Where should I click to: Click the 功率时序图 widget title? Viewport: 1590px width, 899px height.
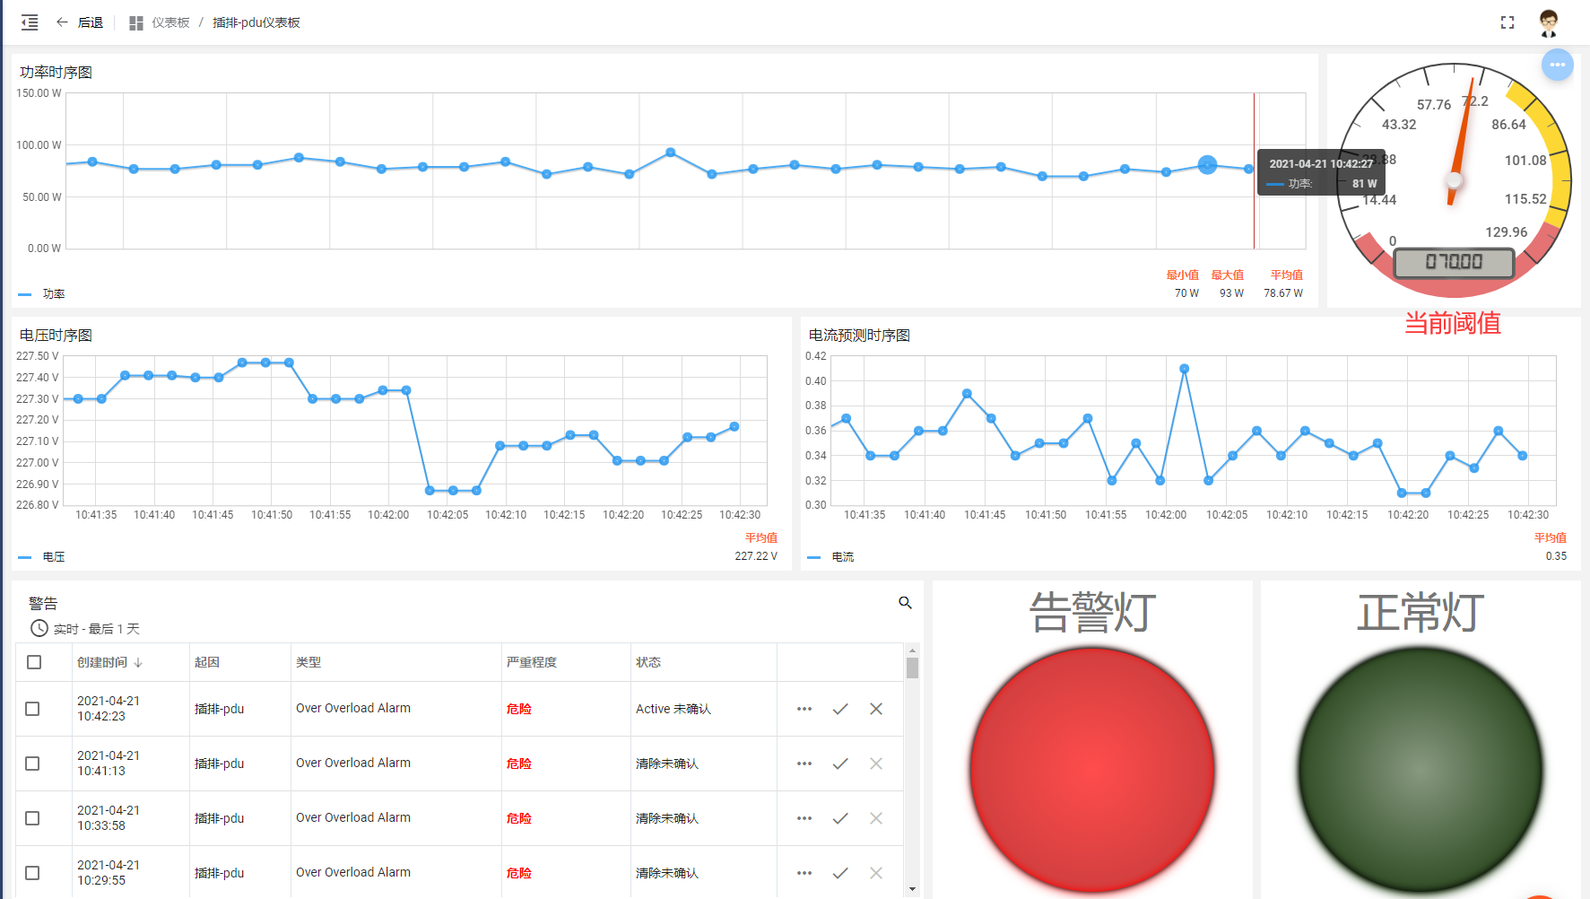[x=56, y=73]
